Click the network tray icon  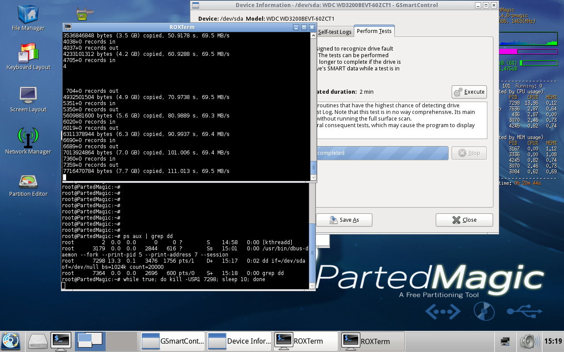click(506, 341)
